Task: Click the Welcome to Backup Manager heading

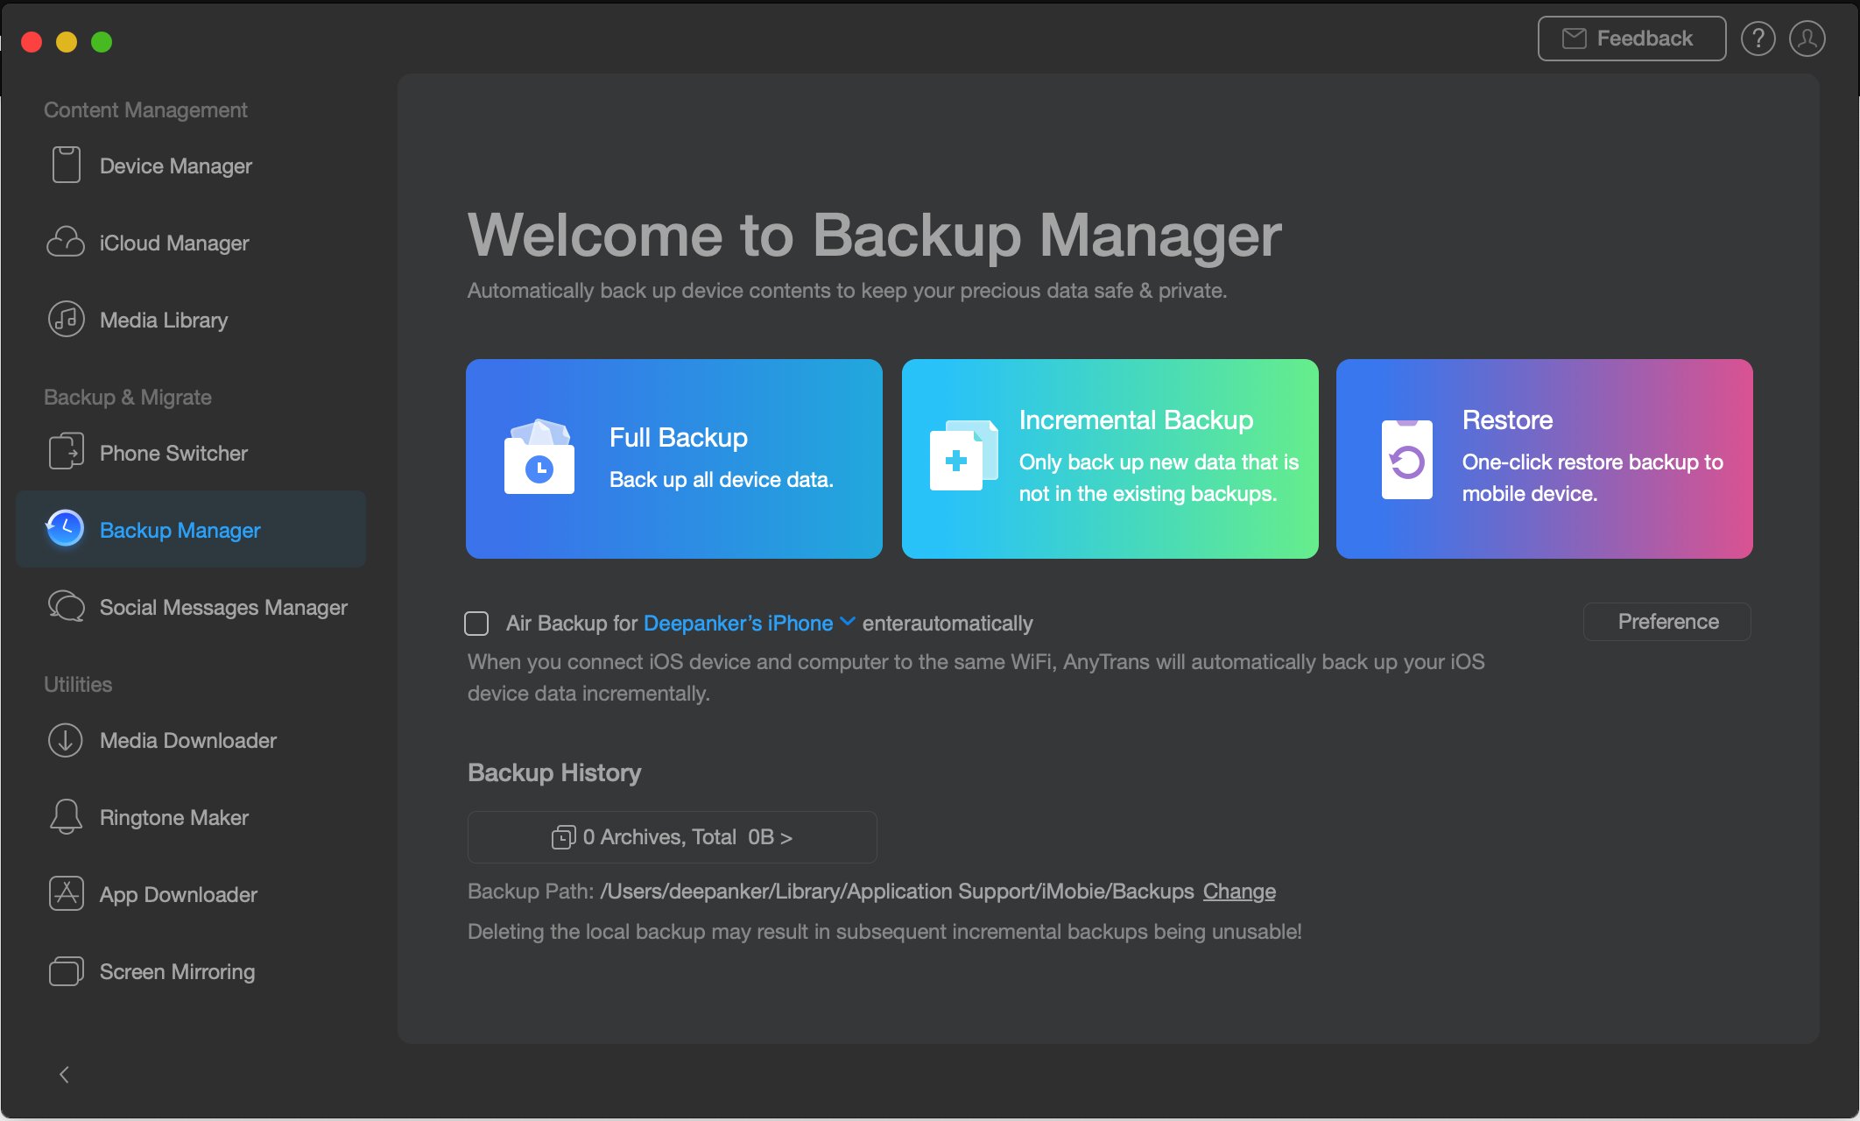Action: (874, 235)
